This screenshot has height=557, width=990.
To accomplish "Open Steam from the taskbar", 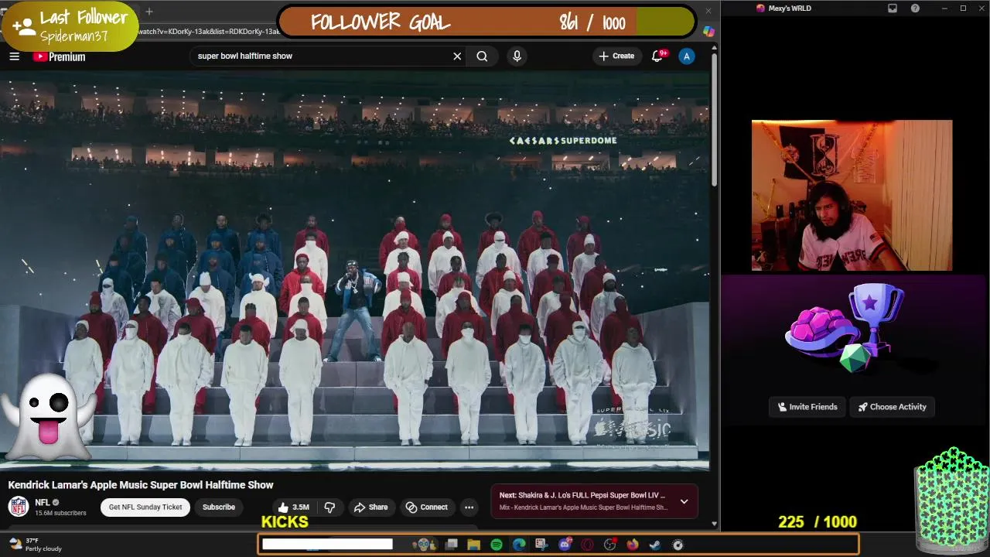I will (x=655, y=545).
